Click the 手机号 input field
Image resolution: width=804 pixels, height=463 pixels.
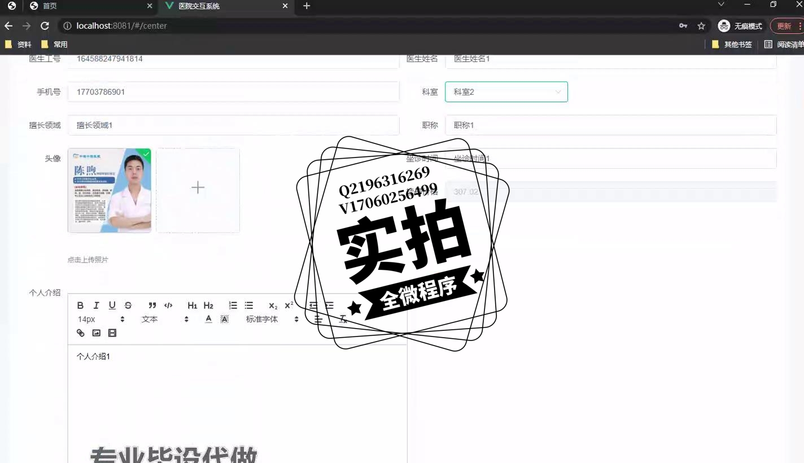233,92
